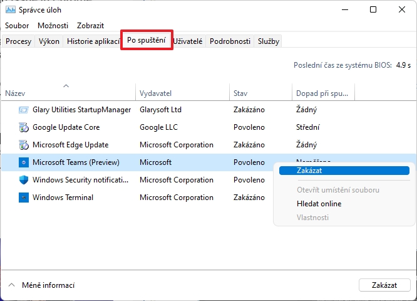
Task: Sort by the Vydavatel column header
Action: pyautogui.click(x=156, y=93)
